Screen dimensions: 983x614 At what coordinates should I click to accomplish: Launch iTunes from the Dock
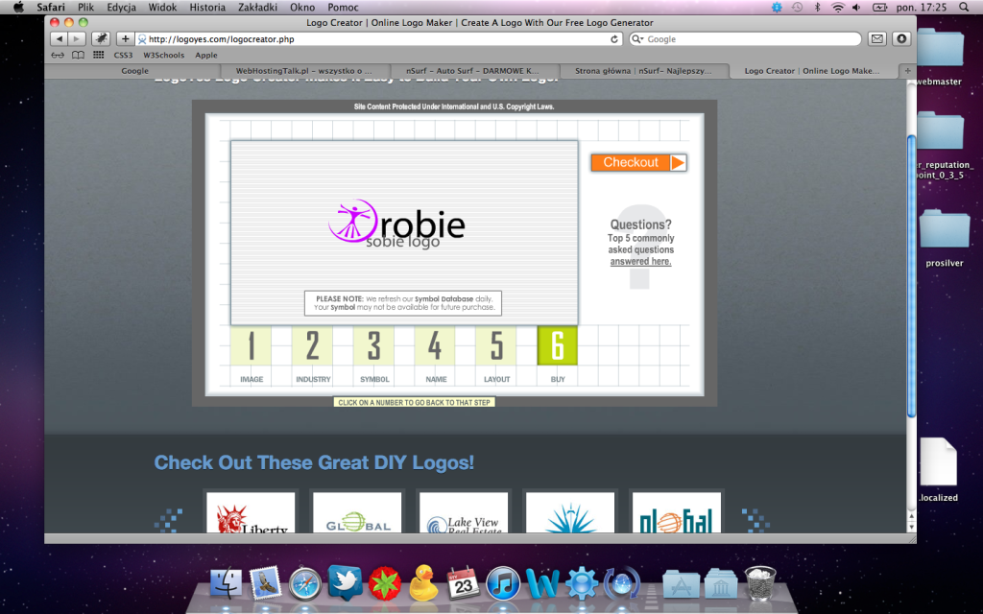[x=503, y=583]
